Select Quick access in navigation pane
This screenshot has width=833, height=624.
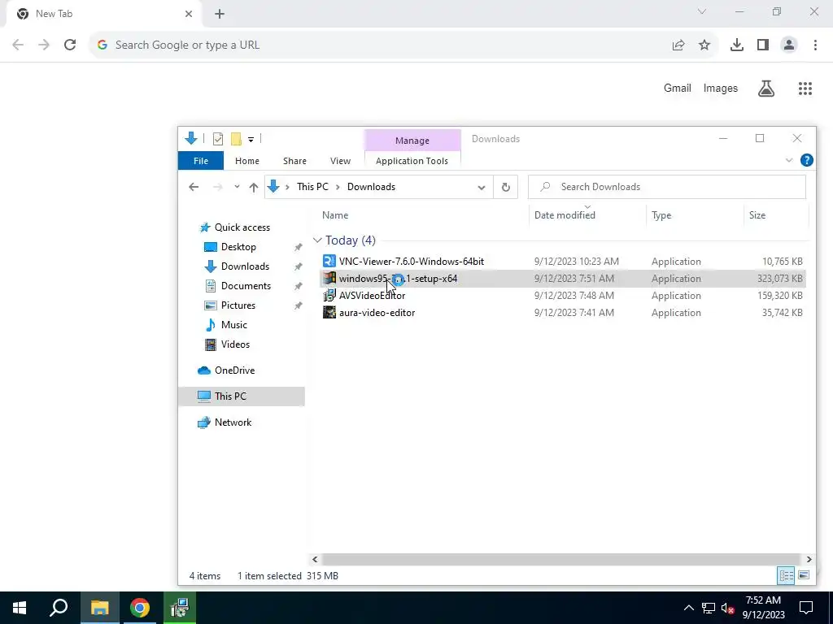tap(242, 227)
